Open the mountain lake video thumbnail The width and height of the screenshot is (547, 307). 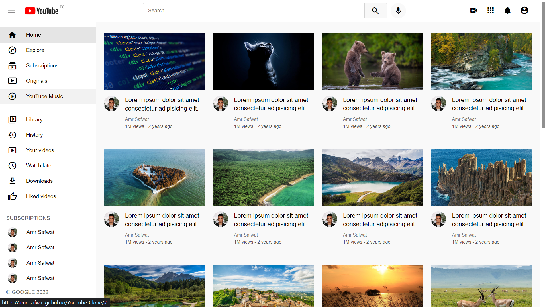(x=372, y=178)
